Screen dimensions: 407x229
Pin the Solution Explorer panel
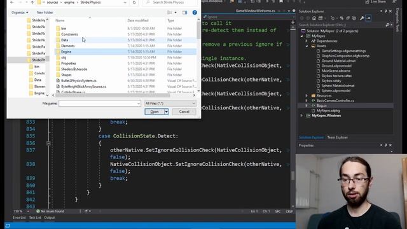386,11
